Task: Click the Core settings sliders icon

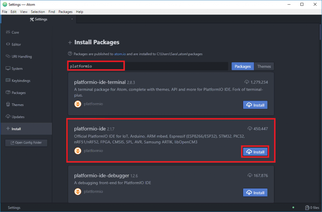Action: click(8, 32)
